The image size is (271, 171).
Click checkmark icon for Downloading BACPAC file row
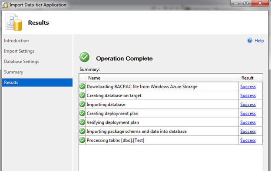pyautogui.click(x=82, y=86)
